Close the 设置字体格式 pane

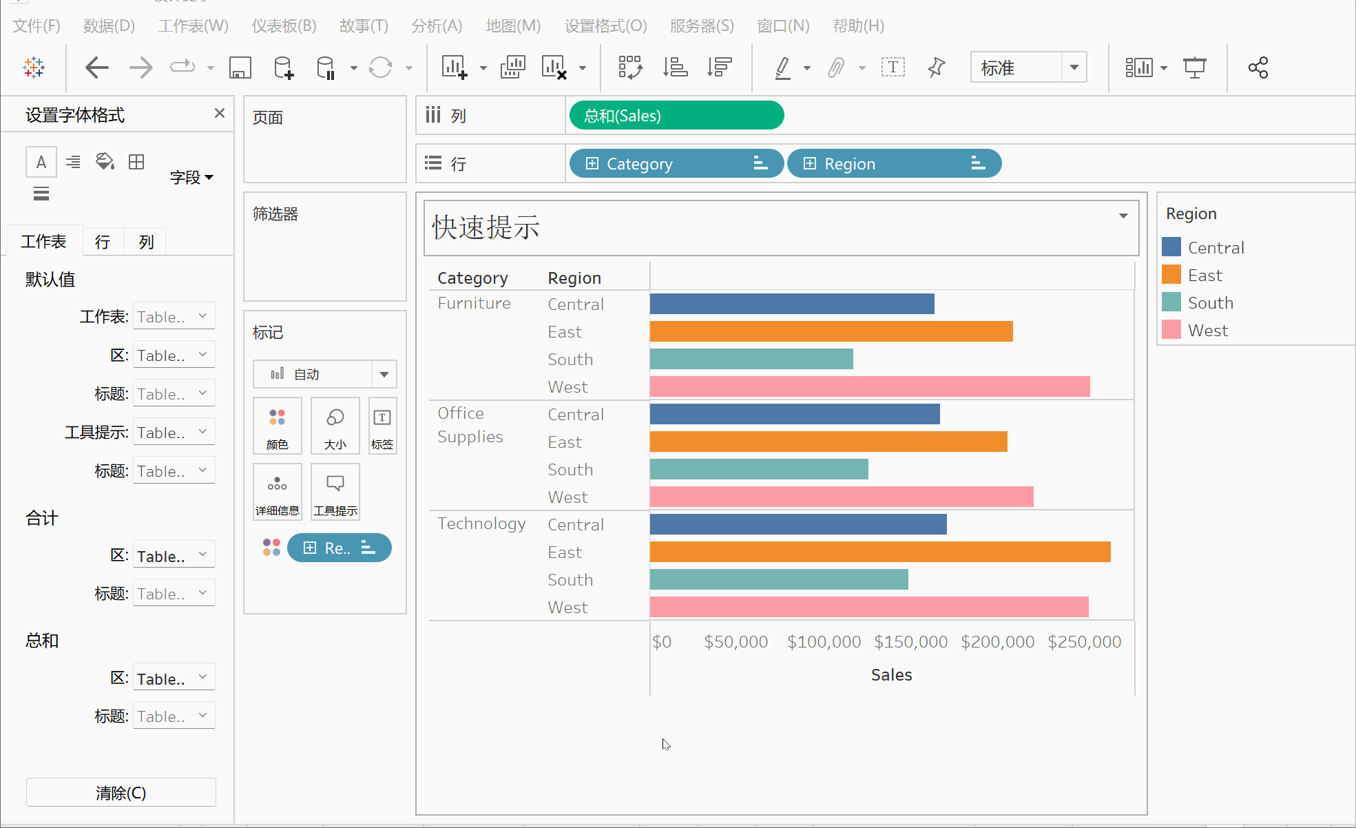pyautogui.click(x=219, y=113)
